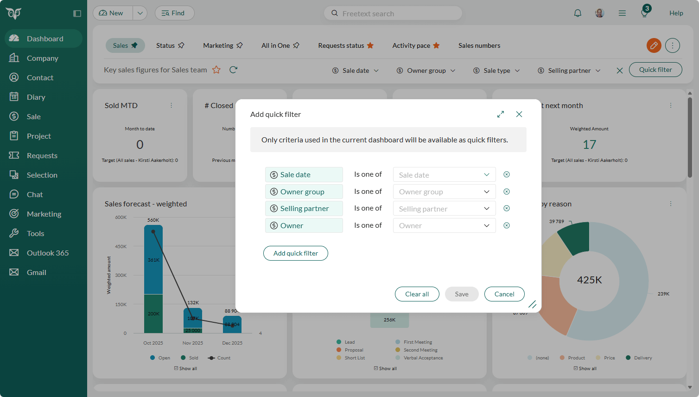This screenshot has width=699, height=397.
Task: Refresh the Key sales figures dashboard
Action: tap(233, 69)
